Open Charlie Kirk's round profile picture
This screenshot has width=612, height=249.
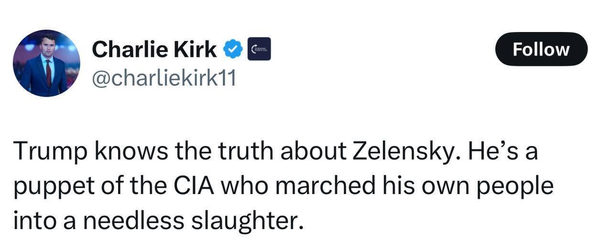(x=46, y=63)
